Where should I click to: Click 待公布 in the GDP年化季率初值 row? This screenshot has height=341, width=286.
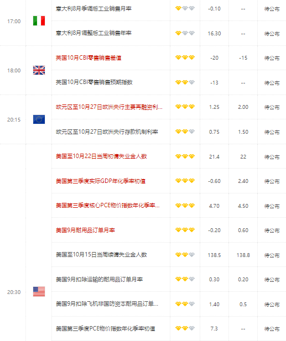[x=272, y=181]
